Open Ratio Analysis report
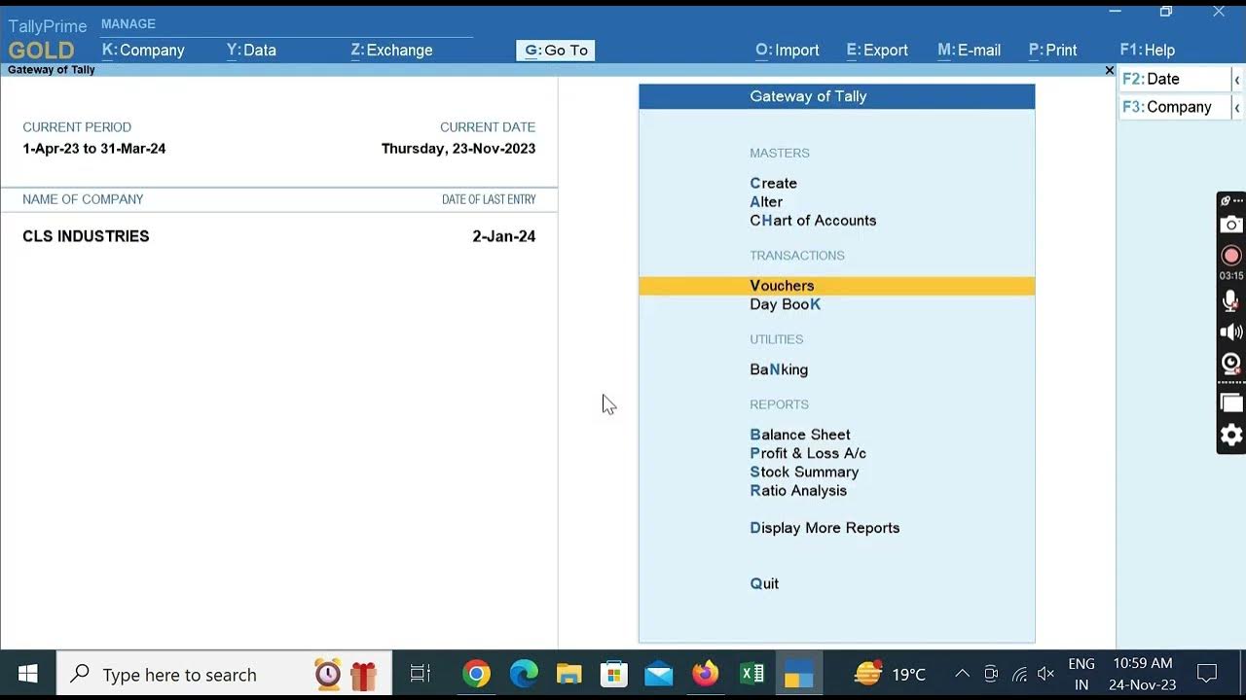 pos(798,490)
